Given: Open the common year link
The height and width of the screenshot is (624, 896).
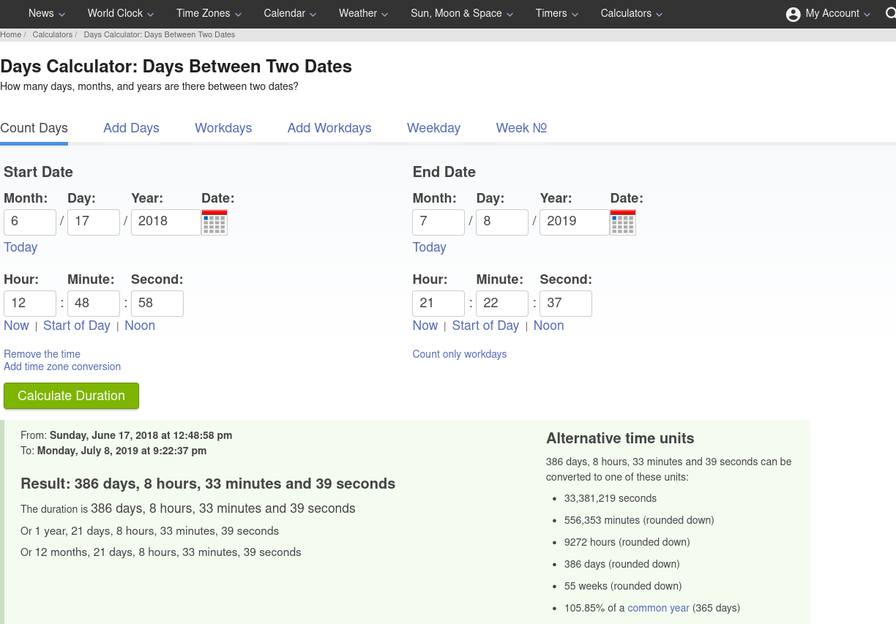Looking at the screenshot, I should point(658,608).
